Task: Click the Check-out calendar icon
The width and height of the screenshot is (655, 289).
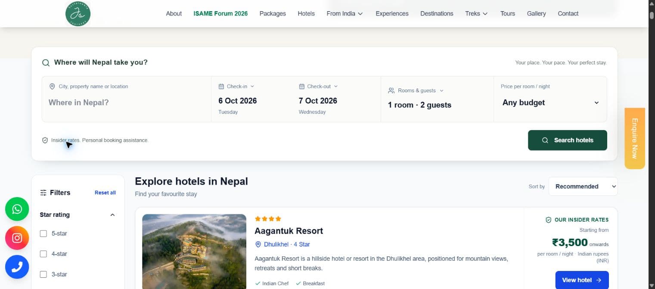Action: (x=301, y=86)
